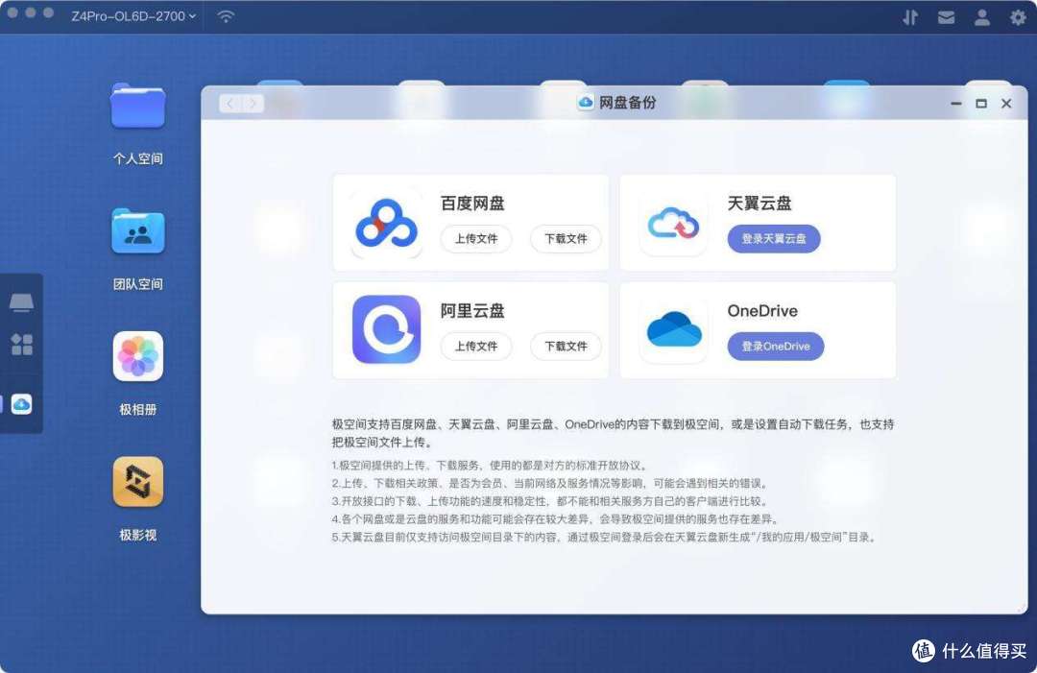This screenshot has height=673, width=1037.
Task: Click the desktop icon in left dock
Action: point(21,302)
